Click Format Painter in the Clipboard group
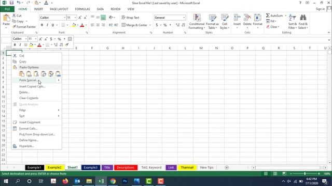This screenshot has width=332, height=186. click(x=24, y=27)
